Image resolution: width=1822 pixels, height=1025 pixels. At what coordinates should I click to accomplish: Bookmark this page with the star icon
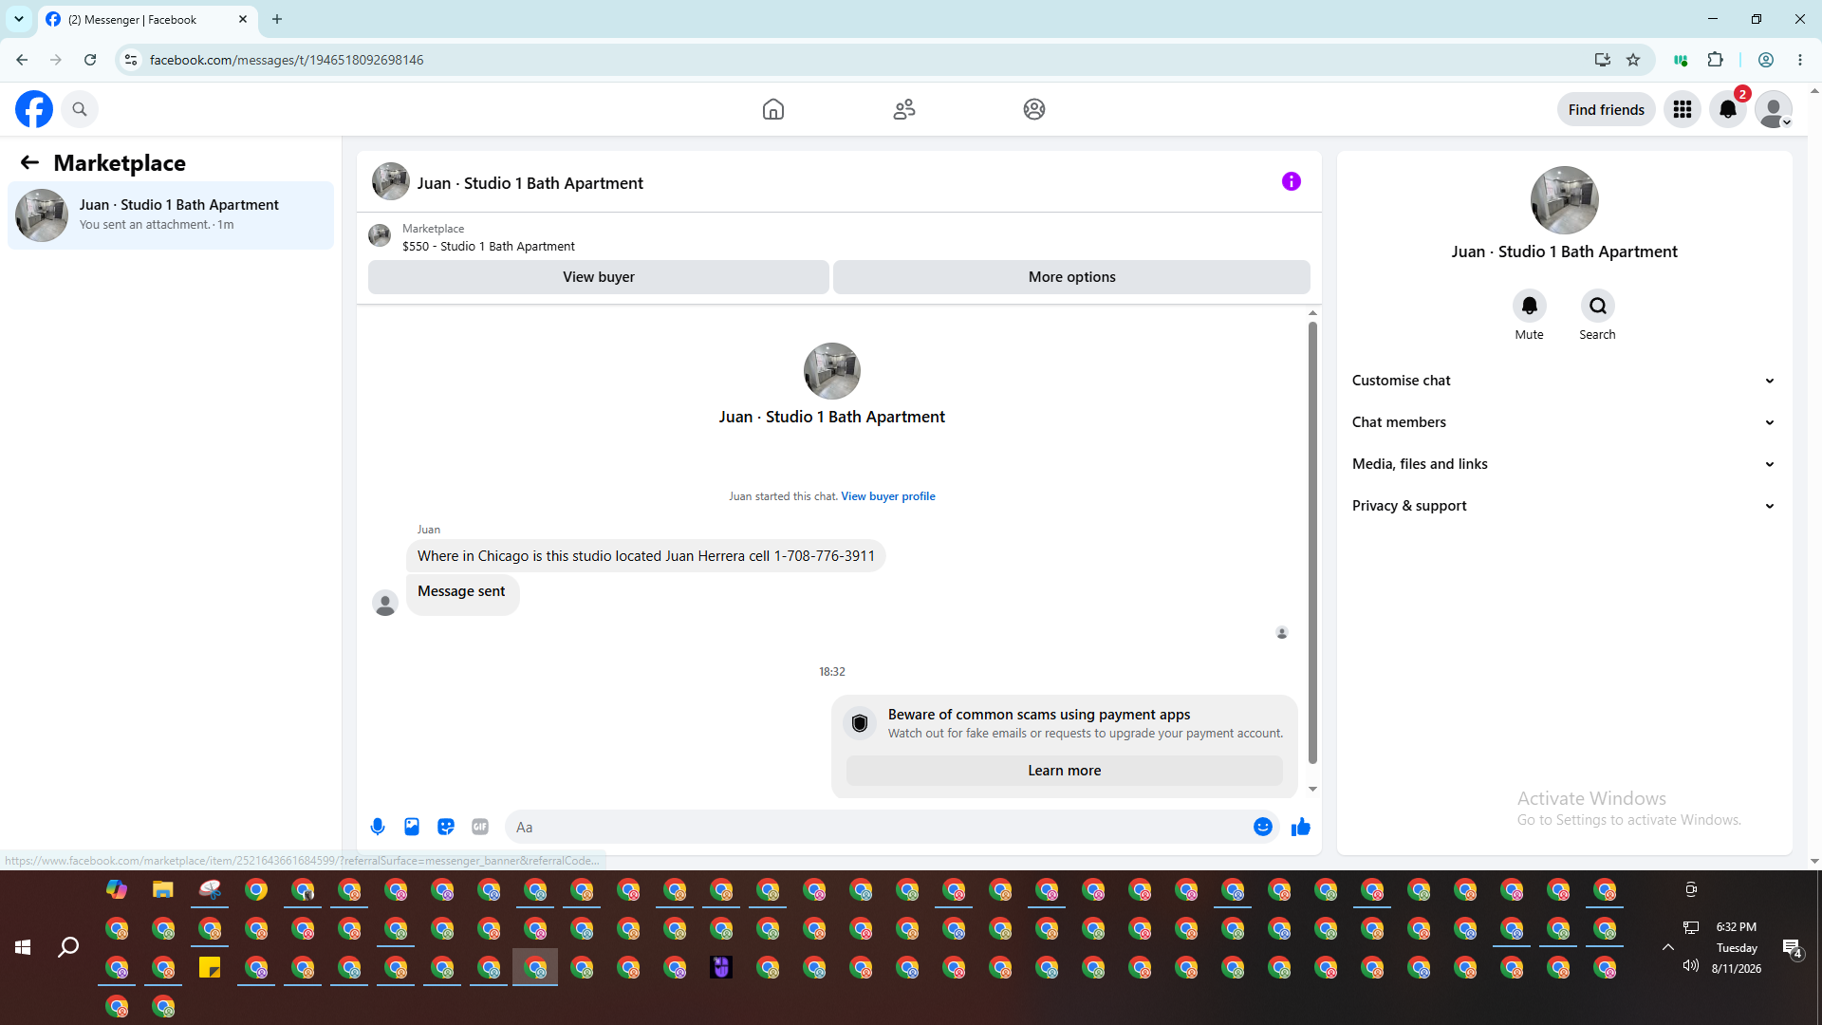[1633, 60]
